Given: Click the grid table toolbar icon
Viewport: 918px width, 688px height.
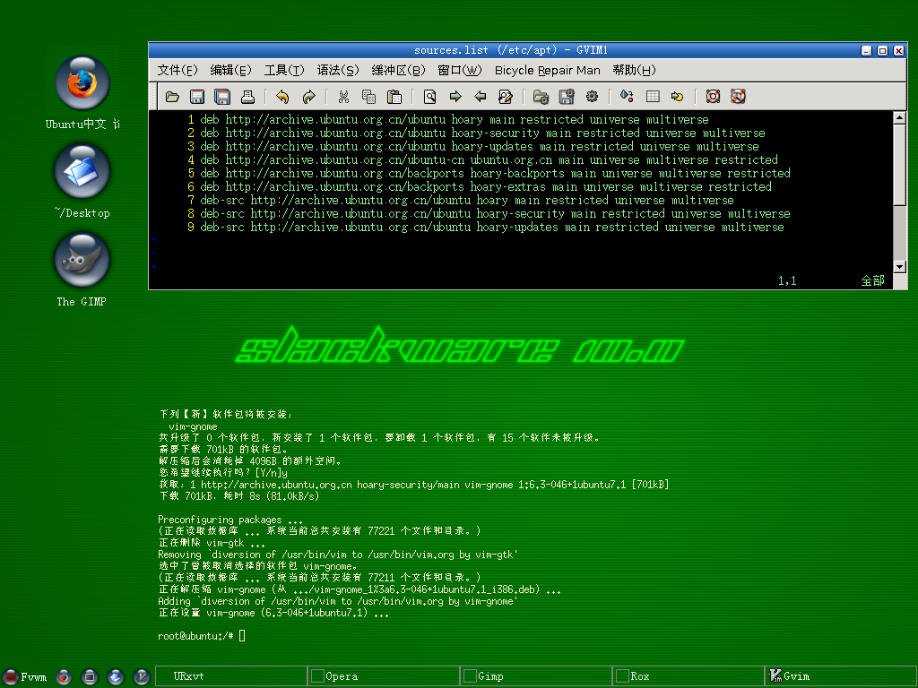Looking at the screenshot, I should [x=653, y=97].
